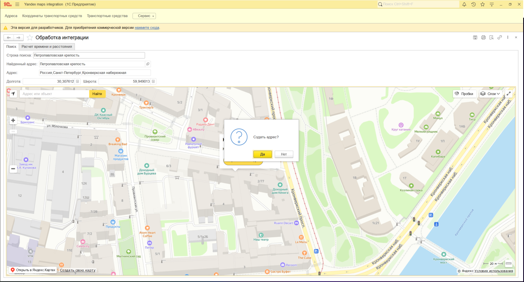
Task: Open the form's more actions menu
Action: (x=508, y=37)
